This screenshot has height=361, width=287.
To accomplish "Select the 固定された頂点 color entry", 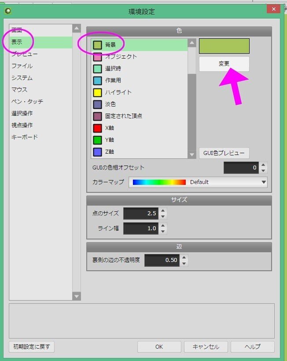I will point(139,116).
